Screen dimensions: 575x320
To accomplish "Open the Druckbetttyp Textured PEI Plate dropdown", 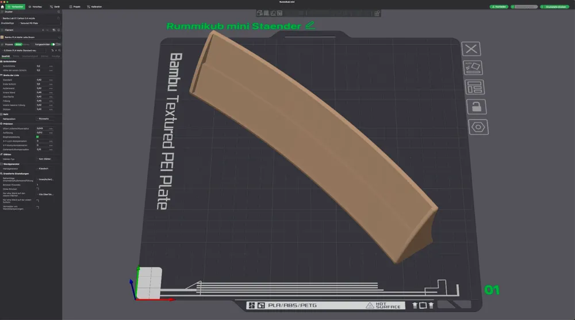I will coord(40,24).
